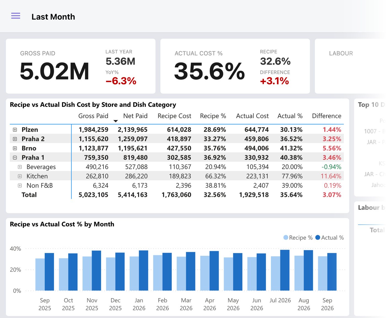Click Praha 2 net paid 1,259,097
This screenshot has height=318, width=386.
[x=133, y=139]
